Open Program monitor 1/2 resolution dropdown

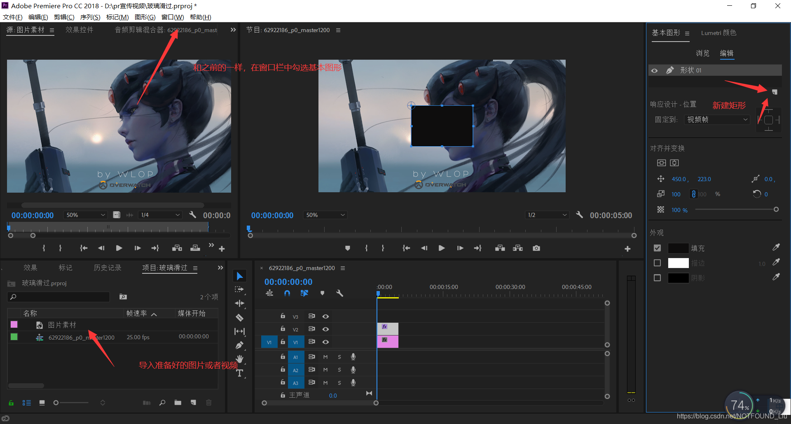pyautogui.click(x=547, y=215)
